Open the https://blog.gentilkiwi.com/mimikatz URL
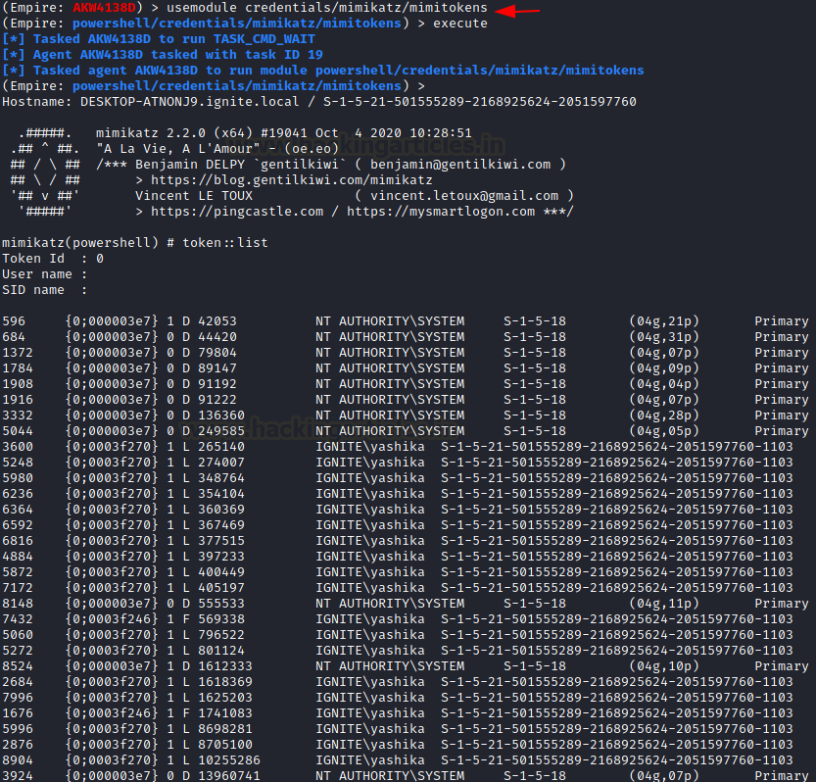This screenshot has height=782, width=816. click(x=292, y=180)
